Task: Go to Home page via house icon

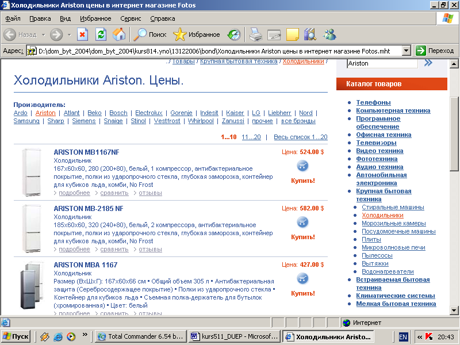Action: pyautogui.click(x=119, y=34)
